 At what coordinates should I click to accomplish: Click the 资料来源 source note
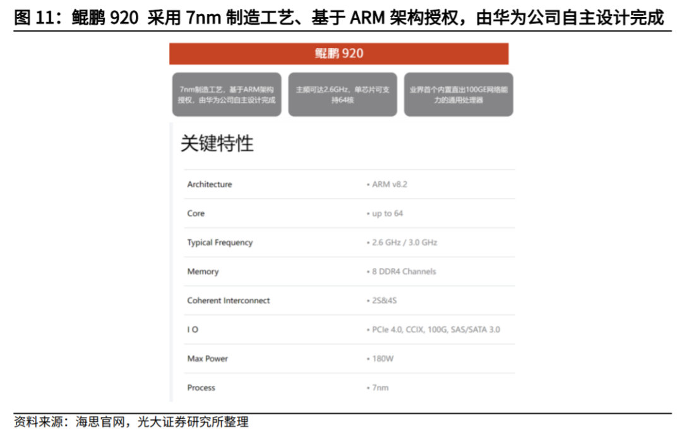pyautogui.click(x=131, y=422)
